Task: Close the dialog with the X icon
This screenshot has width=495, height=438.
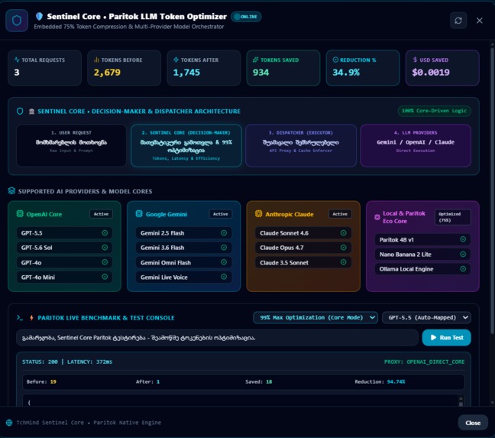Action: [479, 21]
